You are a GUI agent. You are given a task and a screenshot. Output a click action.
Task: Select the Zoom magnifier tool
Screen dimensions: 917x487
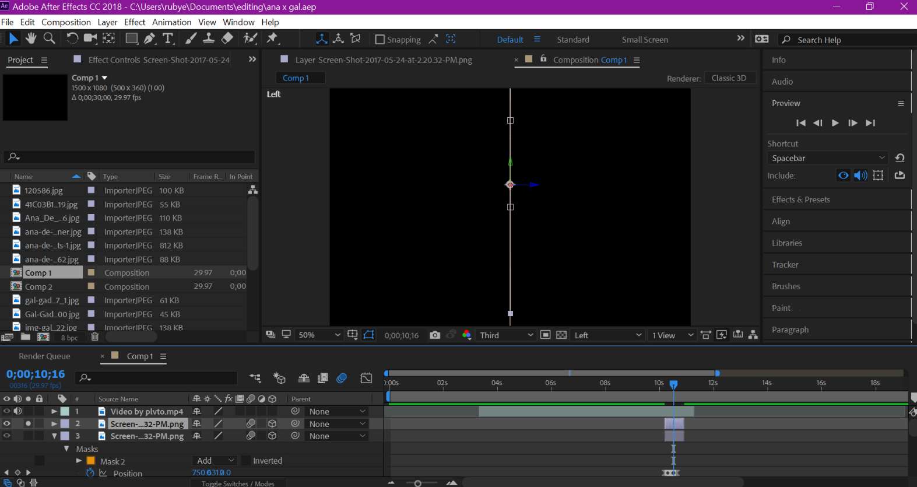[50, 38]
